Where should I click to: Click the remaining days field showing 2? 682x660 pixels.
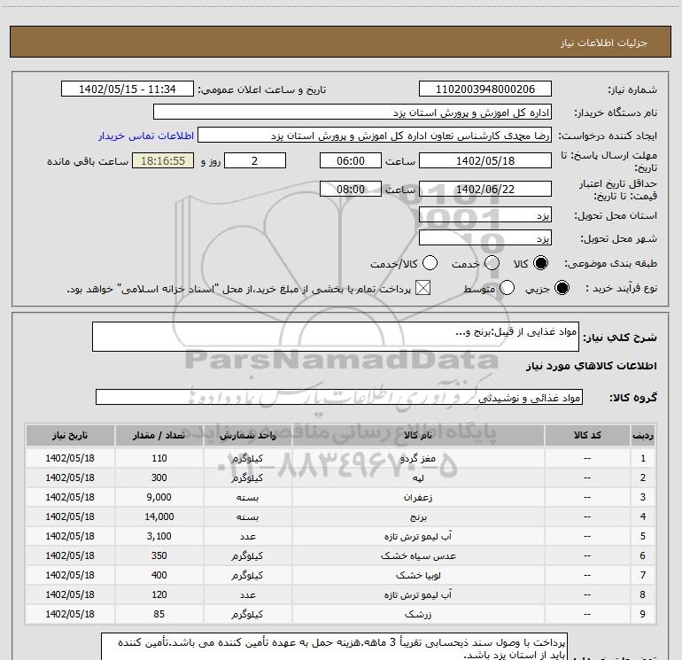click(x=255, y=160)
